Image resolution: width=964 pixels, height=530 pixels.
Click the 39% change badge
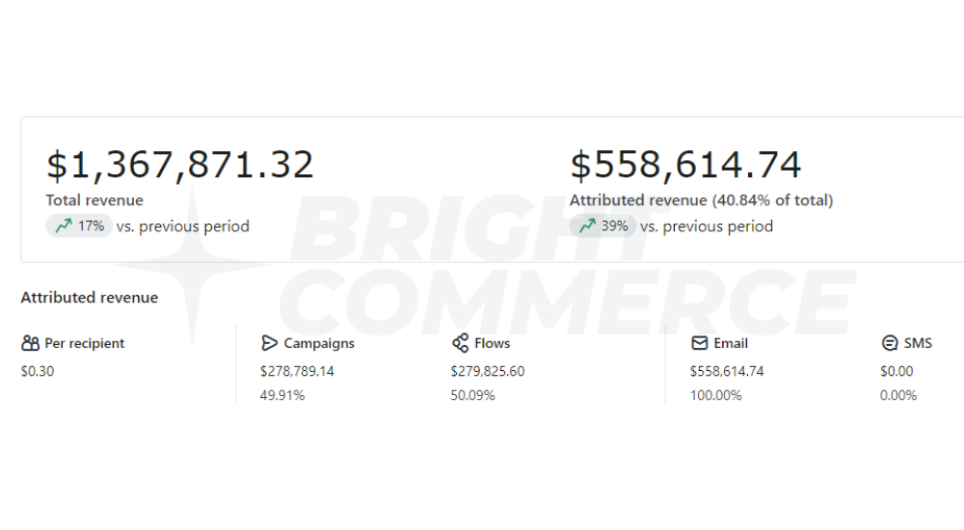point(602,226)
